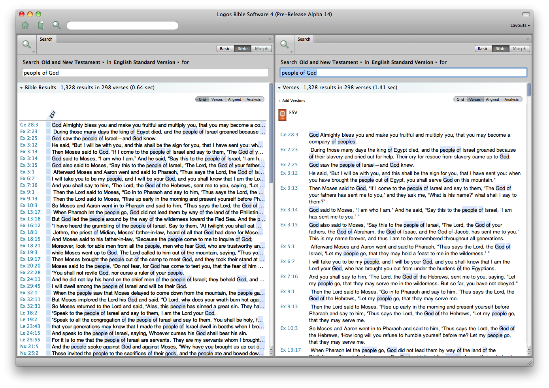The image size is (549, 388).
Task: Select Morph search in right panel
Action: pyautogui.click(x=520, y=49)
